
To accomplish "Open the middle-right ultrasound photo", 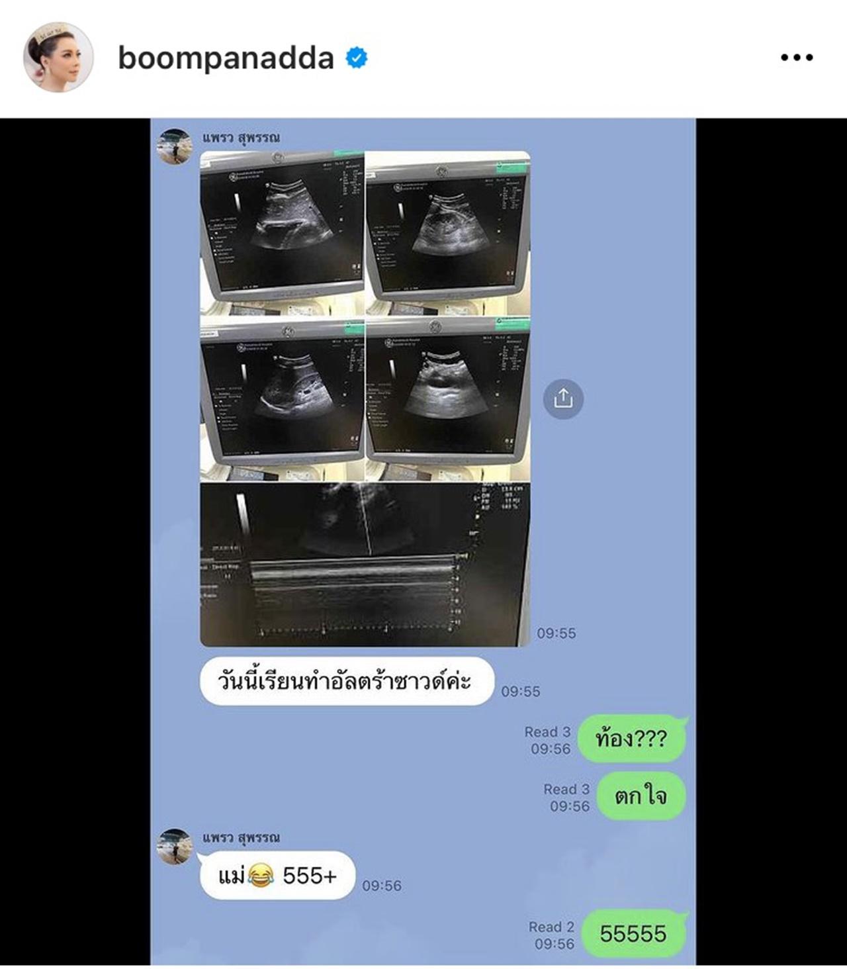I will point(448,399).
